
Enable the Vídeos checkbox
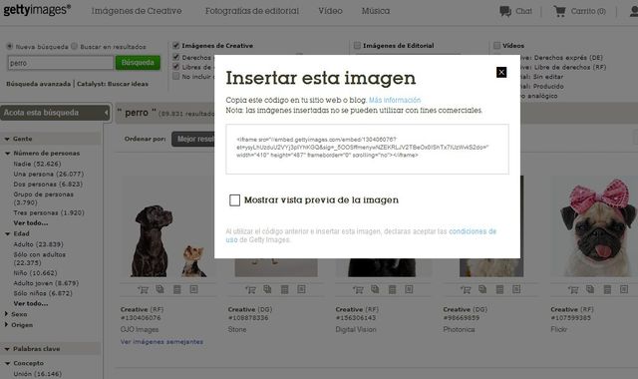click(x=496, y=45)
